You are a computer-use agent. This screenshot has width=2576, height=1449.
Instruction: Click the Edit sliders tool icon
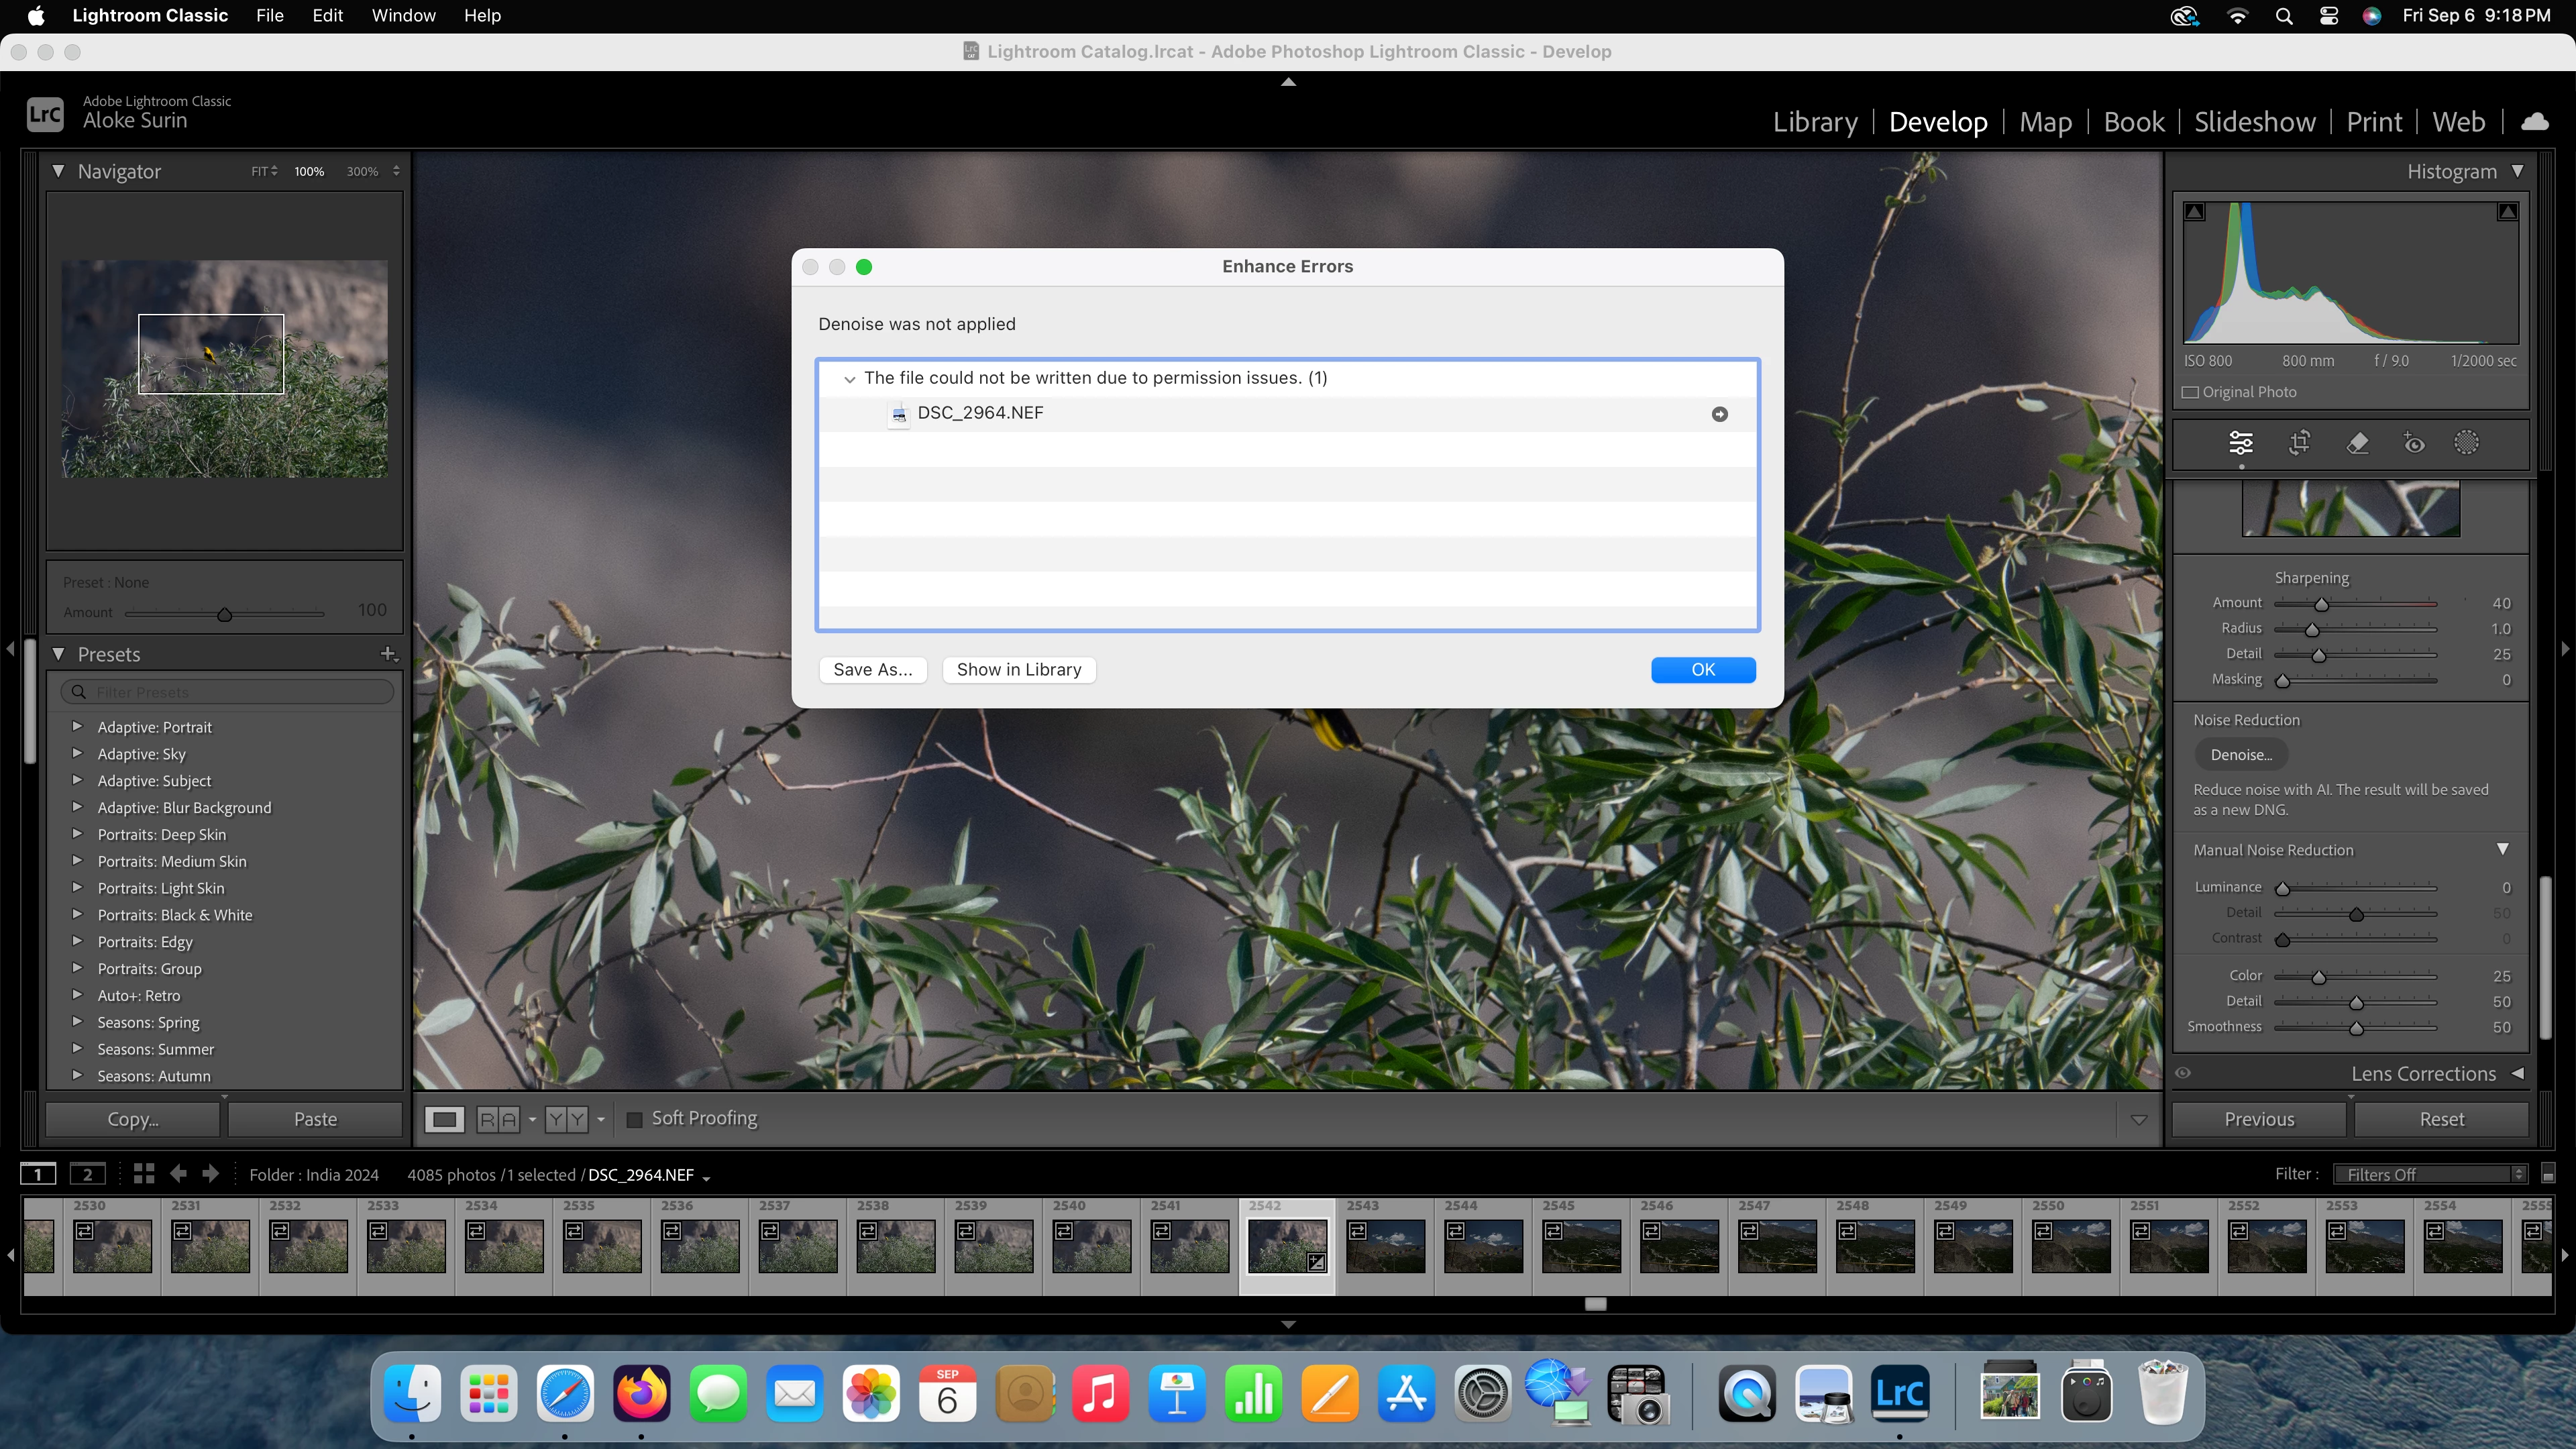coord(2241,442)
